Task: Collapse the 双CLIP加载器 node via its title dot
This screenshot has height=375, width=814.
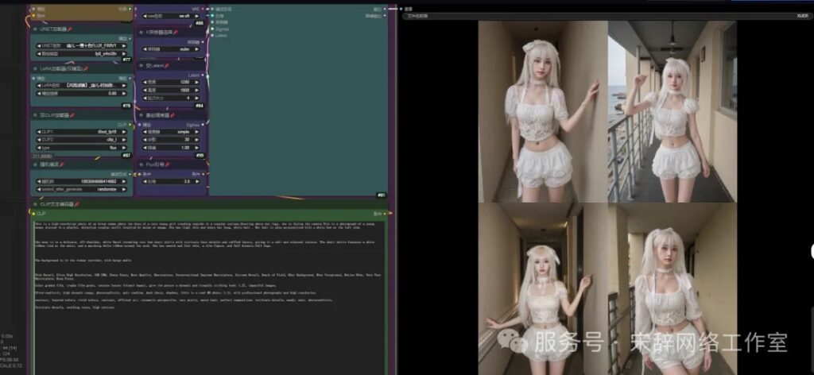Action: click(35, 115)
